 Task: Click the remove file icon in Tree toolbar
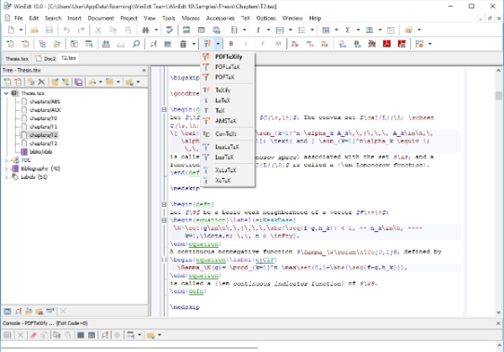click(x=18, y=82)
